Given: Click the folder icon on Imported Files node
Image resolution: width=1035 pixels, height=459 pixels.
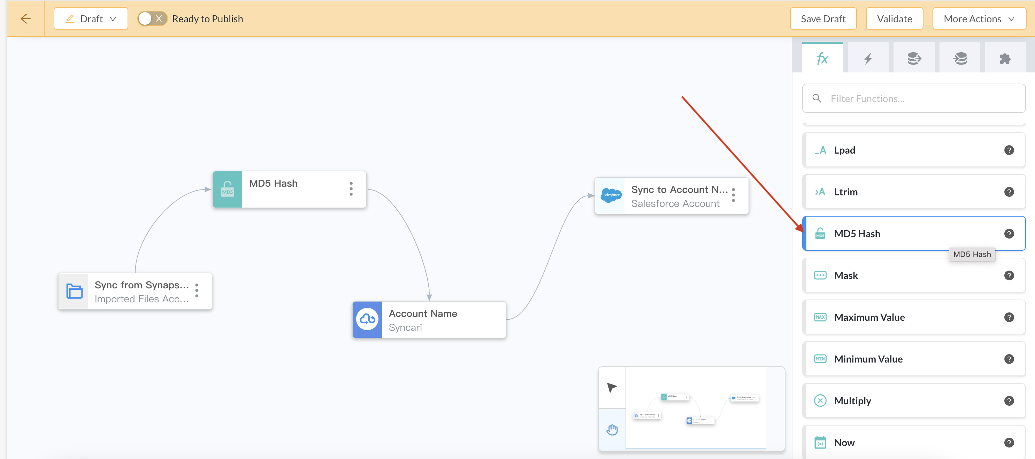Looking at the screenshot, I should [74, 291].
